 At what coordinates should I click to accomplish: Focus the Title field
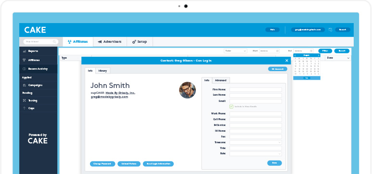coord(256,148)
